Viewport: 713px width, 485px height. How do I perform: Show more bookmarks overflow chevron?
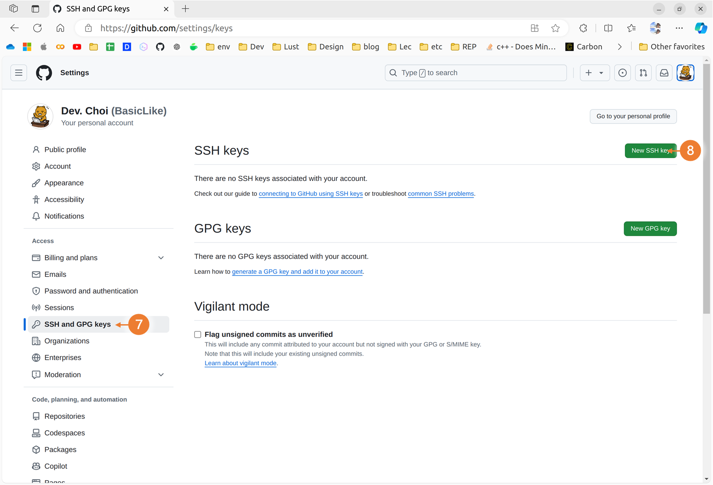(620, 47)
